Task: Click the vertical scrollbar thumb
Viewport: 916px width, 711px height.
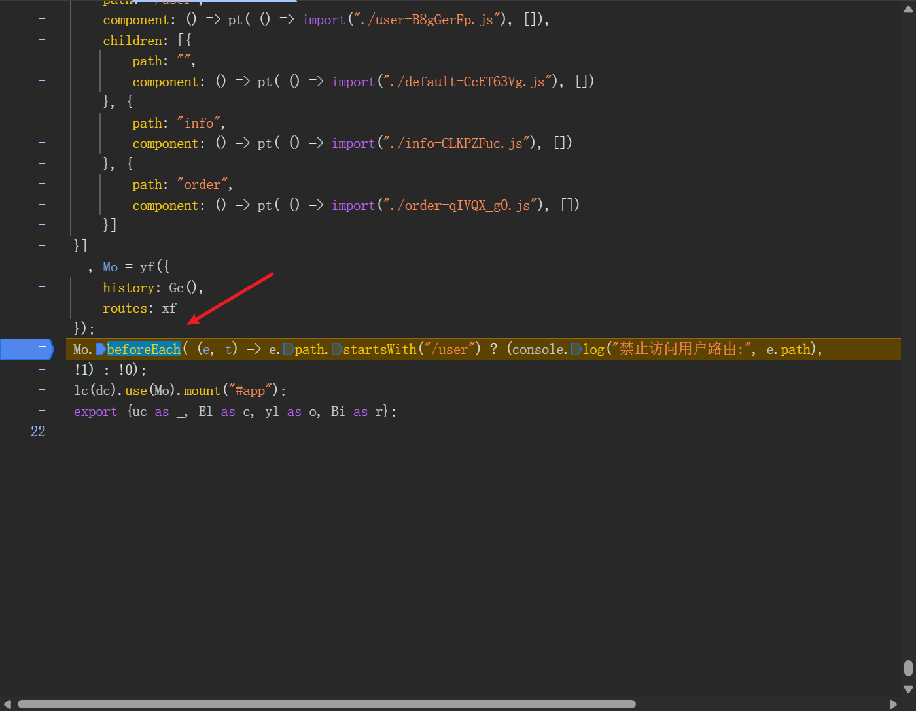Action: (x=908, y=668)
